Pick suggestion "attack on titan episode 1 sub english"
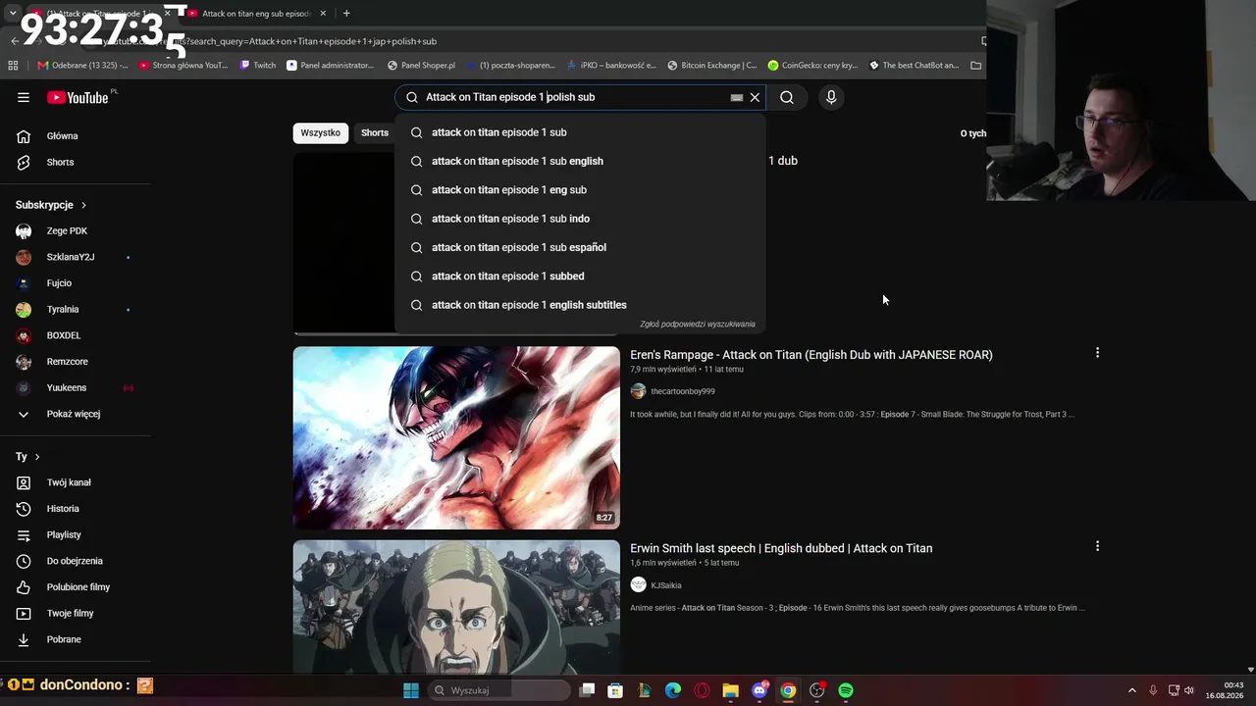Viewport: 1256px width, 706px height. tap(580, 161)
